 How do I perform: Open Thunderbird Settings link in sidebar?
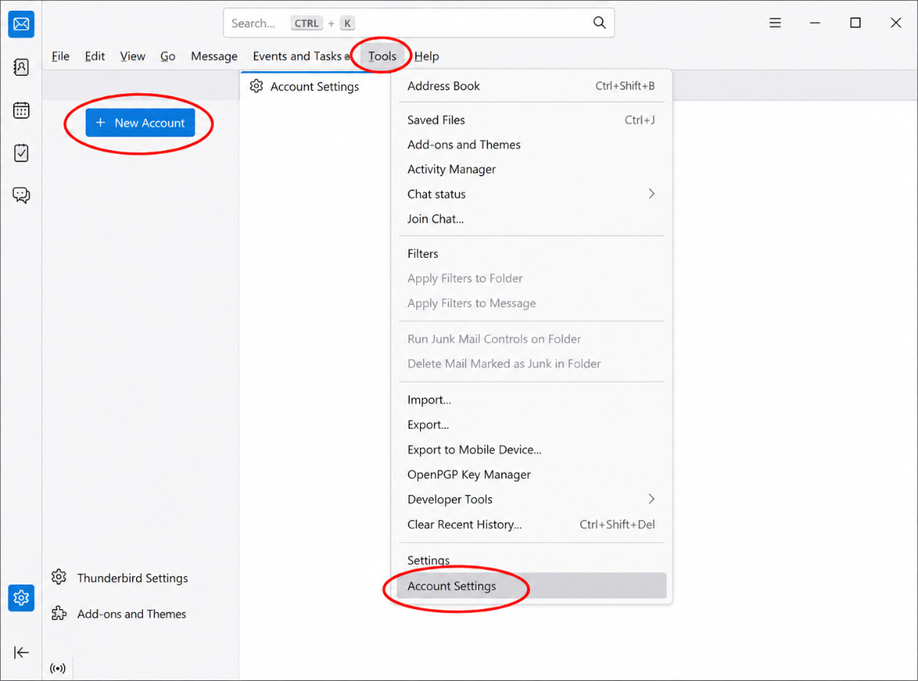[132, 578]
